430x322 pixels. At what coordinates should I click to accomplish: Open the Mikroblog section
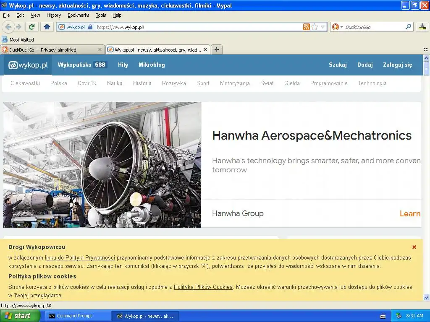(152, 65)
